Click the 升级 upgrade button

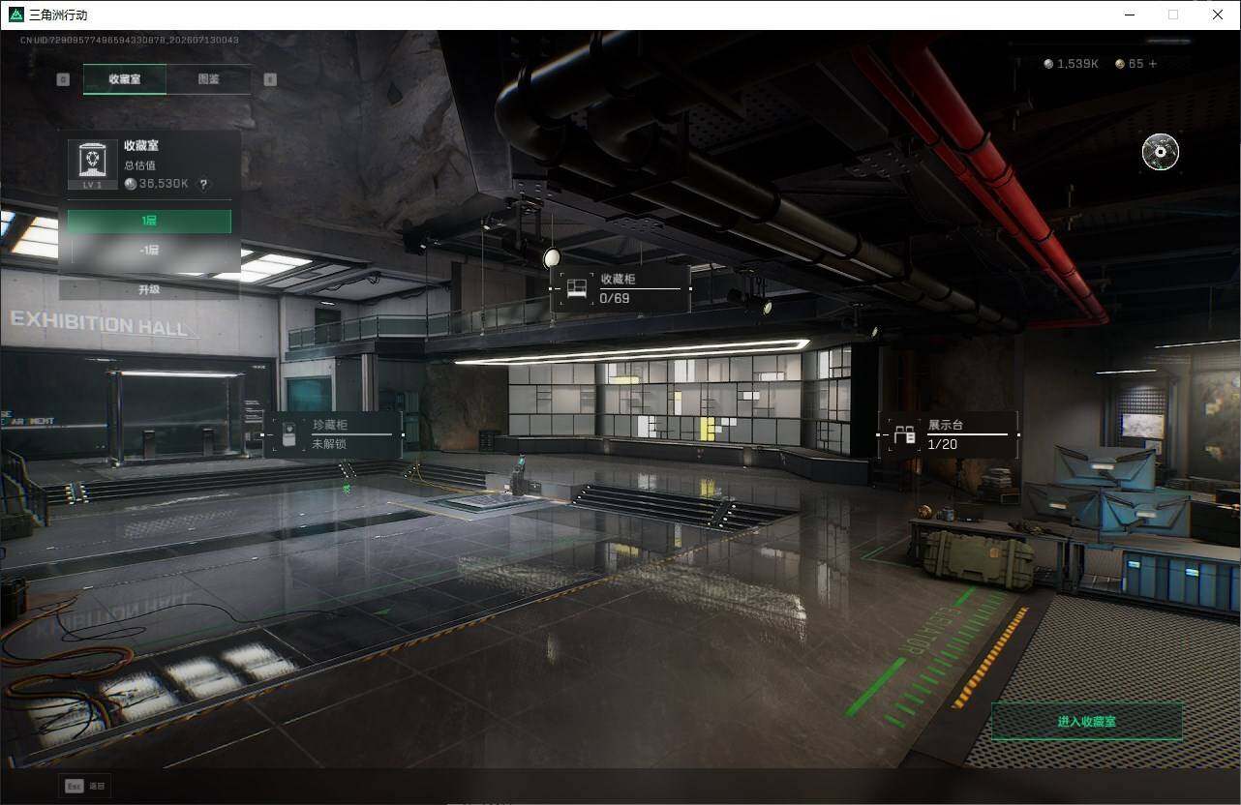(149, 289)
